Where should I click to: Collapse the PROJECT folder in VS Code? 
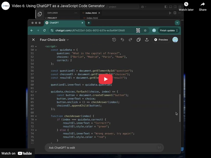point(51,18)
